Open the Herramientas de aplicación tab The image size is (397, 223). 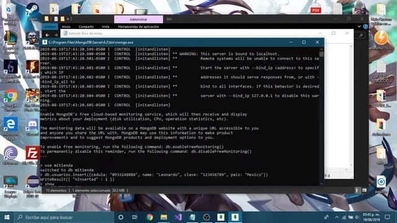click(x=138, y=27)
